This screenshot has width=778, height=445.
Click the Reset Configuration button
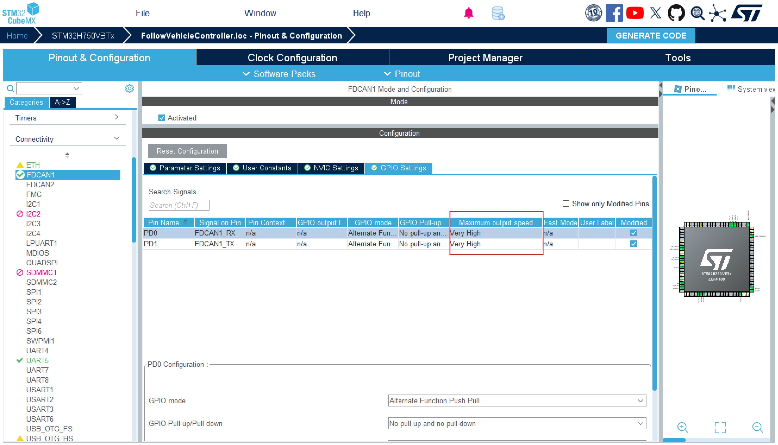pyautogui.click(x=187, y=151)
